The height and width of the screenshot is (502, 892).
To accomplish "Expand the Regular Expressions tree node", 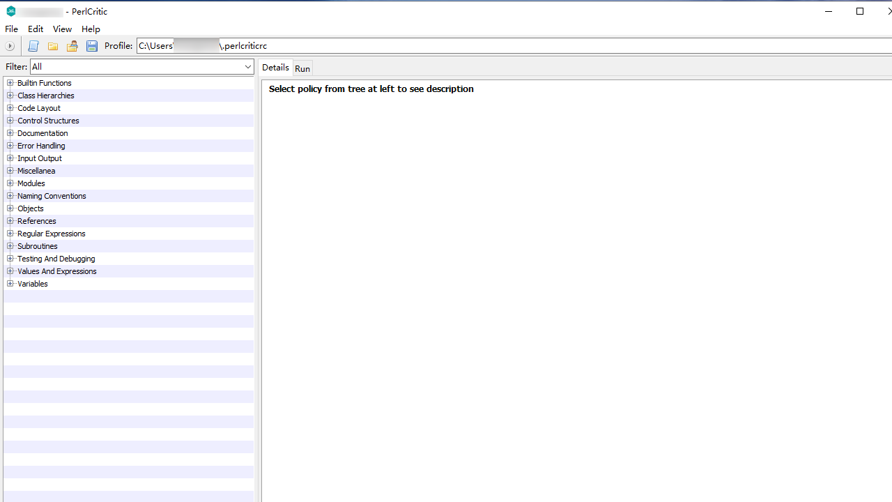I will [x=10, y=234].
